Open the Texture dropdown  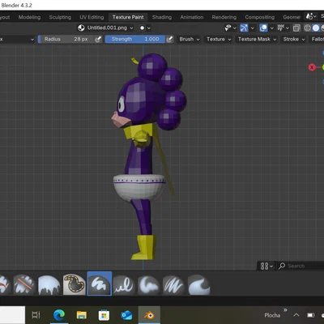click(219, 39)
